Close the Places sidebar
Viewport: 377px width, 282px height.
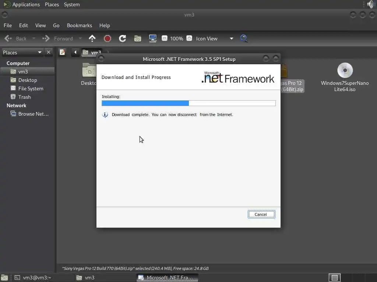point(49,52)
